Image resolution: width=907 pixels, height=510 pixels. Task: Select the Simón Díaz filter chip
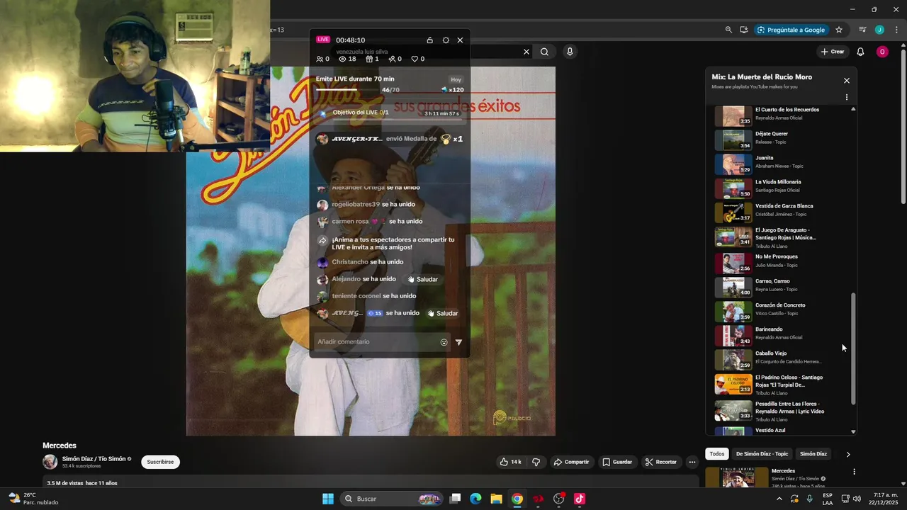[813, 454]
